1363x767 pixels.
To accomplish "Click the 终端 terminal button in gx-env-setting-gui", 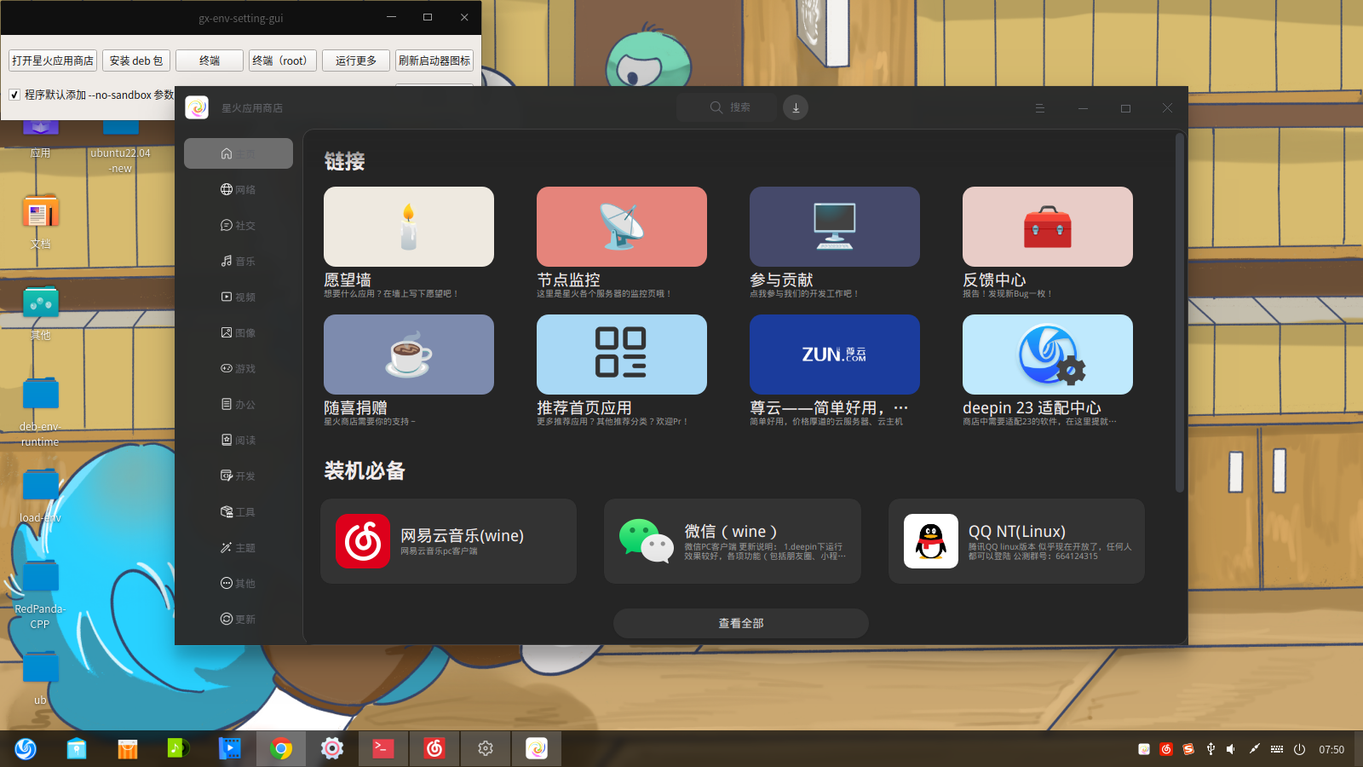I will tap(210, 61).
